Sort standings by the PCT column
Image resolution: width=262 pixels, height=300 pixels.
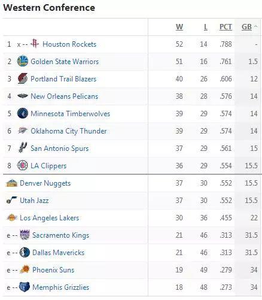tap(226, 27)
